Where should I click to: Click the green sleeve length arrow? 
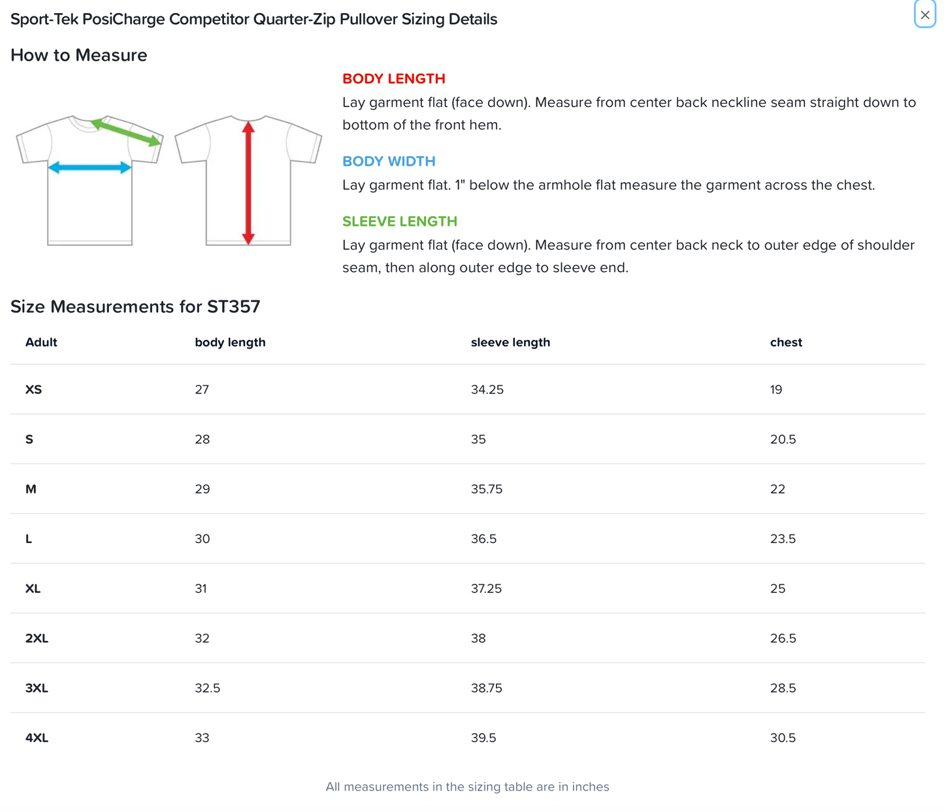tap(126, 132)
